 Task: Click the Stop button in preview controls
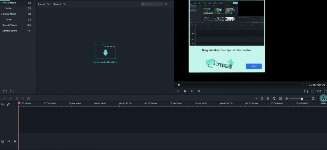click(x=199, y=91)
